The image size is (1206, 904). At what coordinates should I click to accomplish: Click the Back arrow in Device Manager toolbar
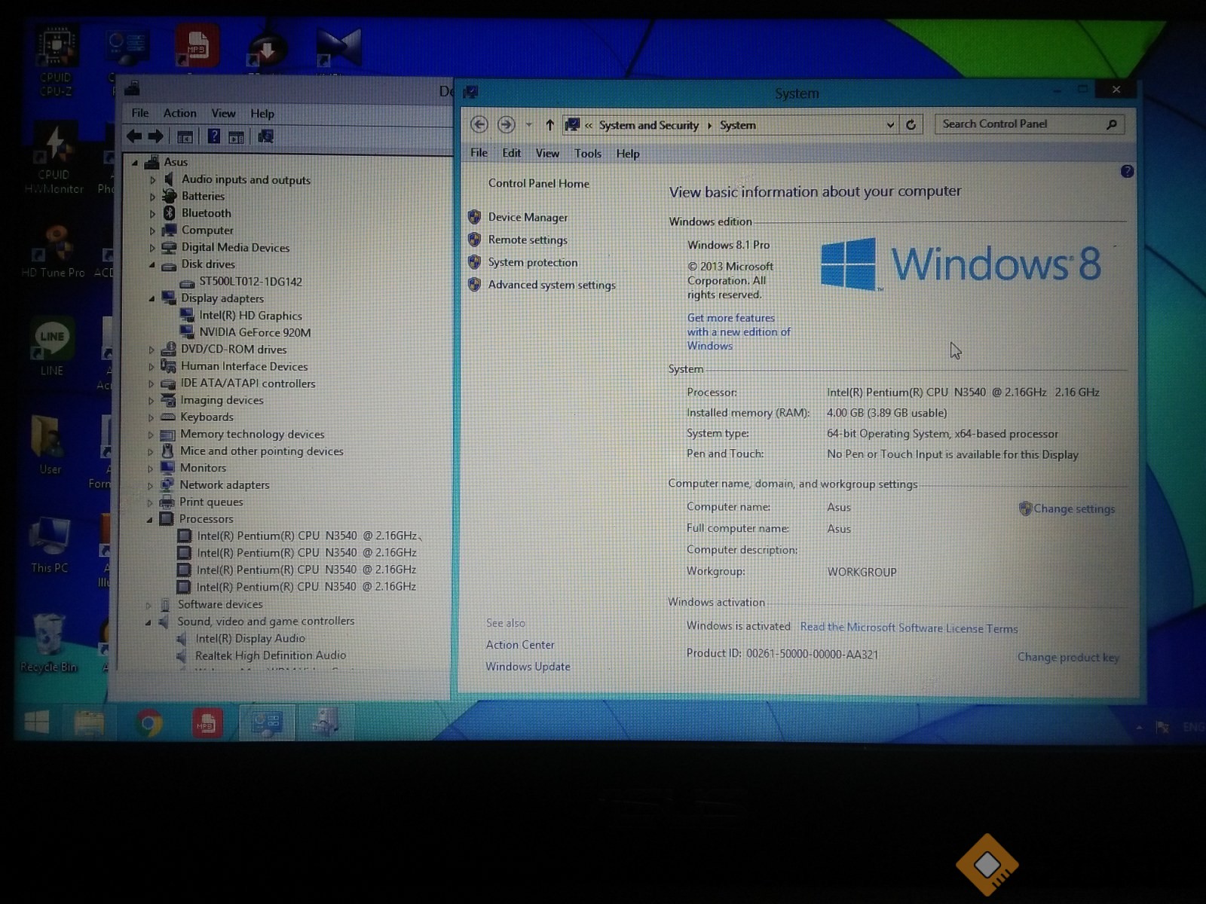click(x=134, y=136)
